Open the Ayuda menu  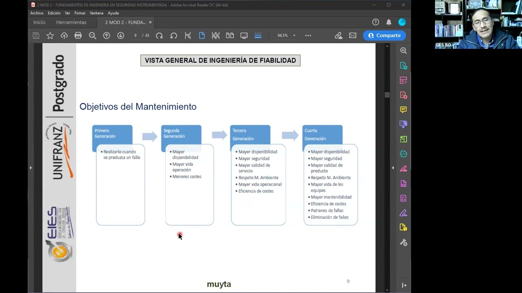click(x=113, y=13)
